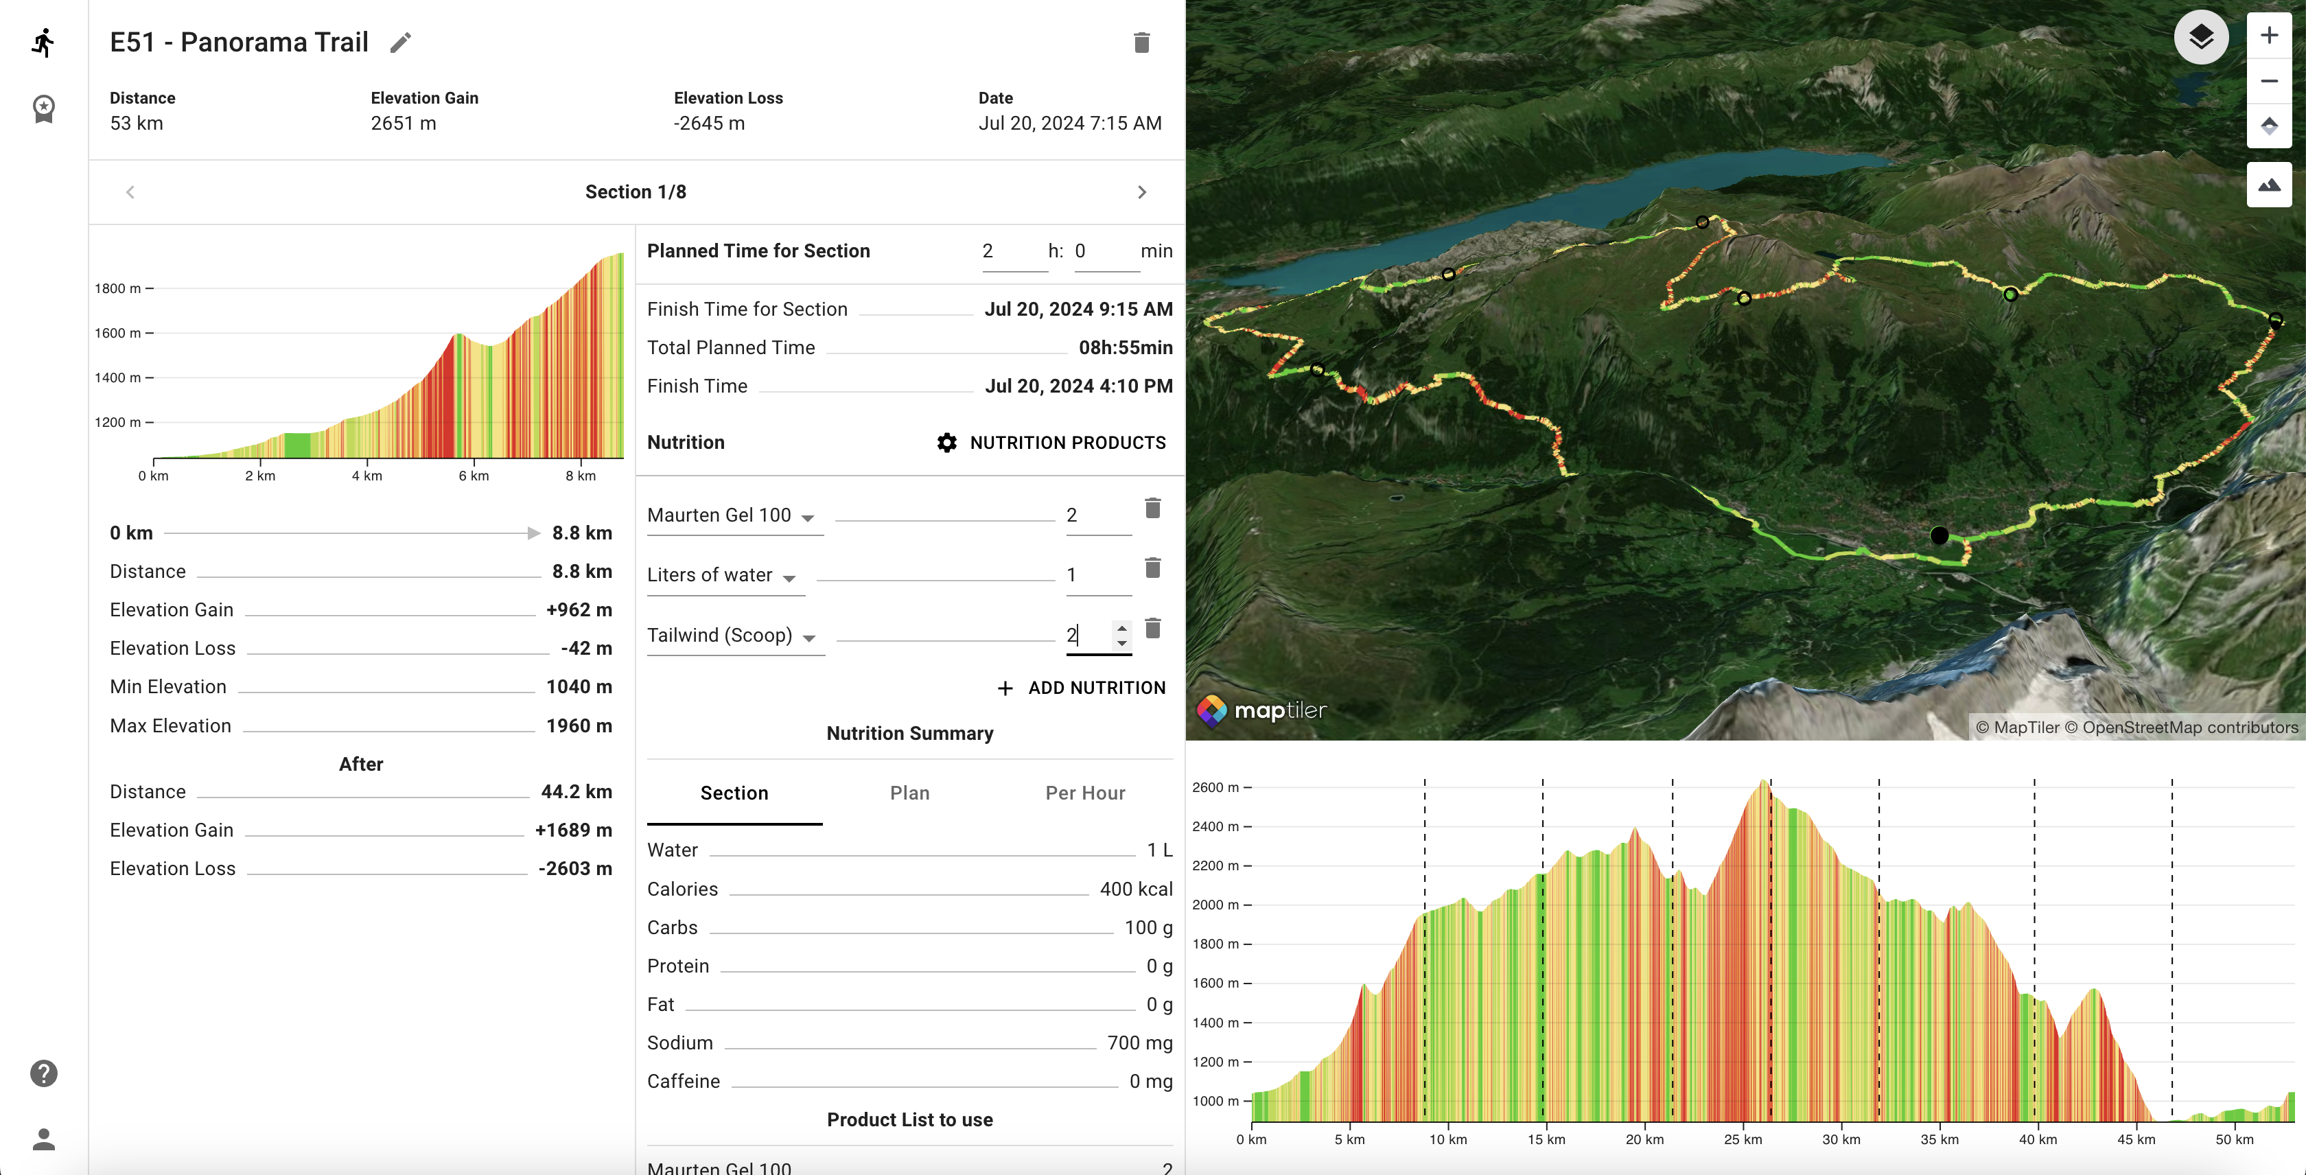Viewport: 2306px width, 1175px height.
Task: Switch to the Plan summary tab
Action: click(x=909, y=793)
